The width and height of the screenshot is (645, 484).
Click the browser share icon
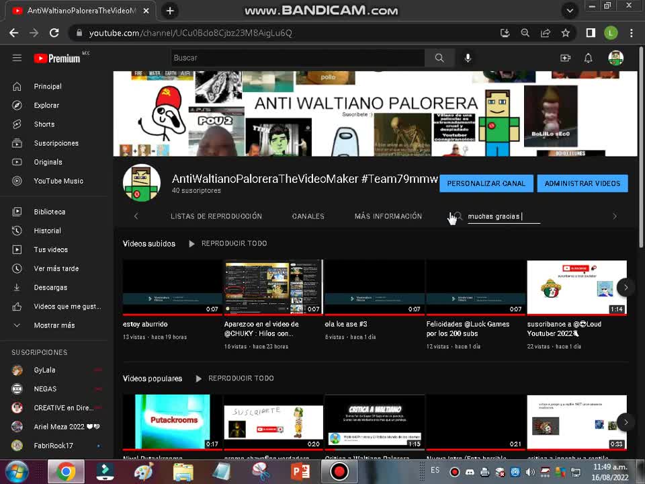click(546, 33)
